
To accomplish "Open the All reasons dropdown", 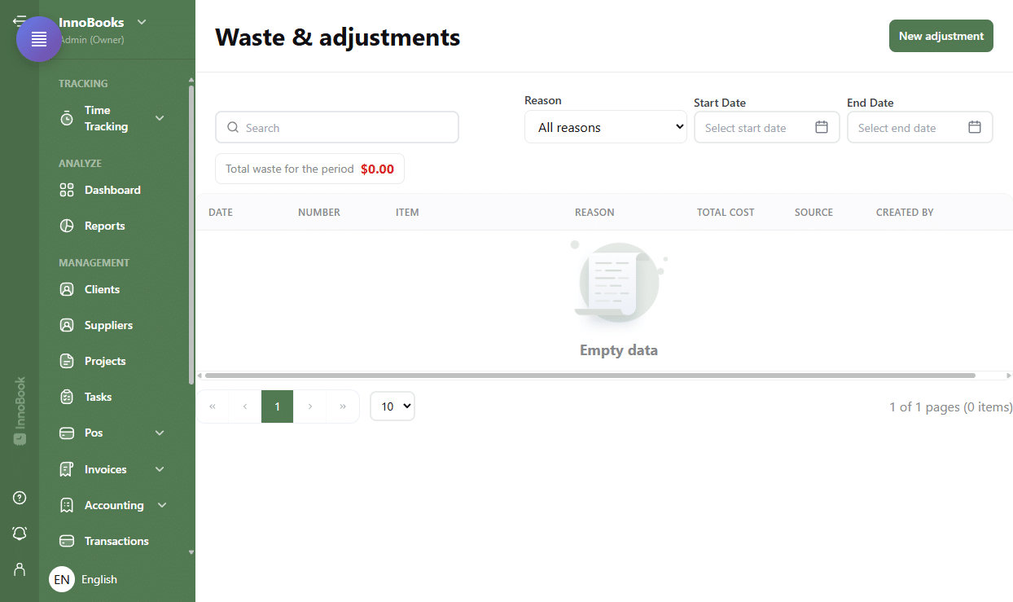I will 606,127.
